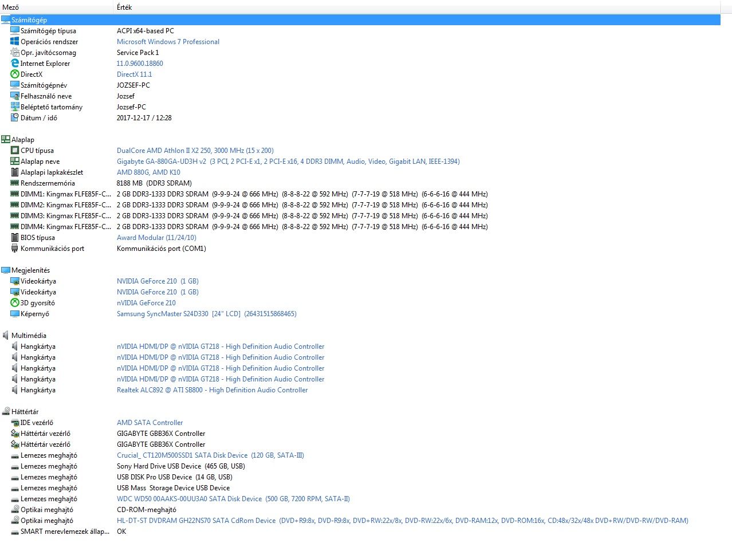This screenshot has height=543, width=732.
Task: Open the Gigabyte GA-880GA-UD3H v2 link
Action: tap(288, 162)
